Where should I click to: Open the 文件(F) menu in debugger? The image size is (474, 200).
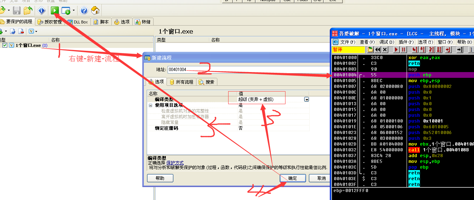347,42
